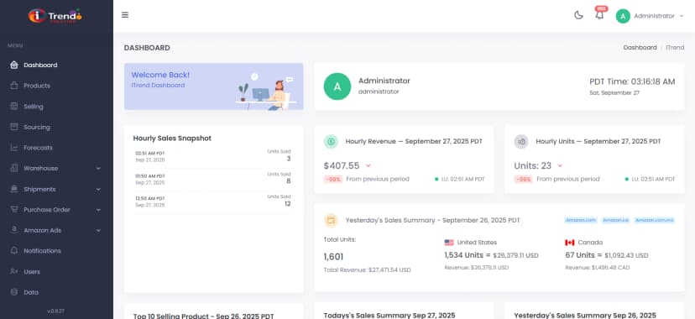Expand the Purchase Order submenu chevron
This screenshot has height=319, width=695.
tap(98, 210)
